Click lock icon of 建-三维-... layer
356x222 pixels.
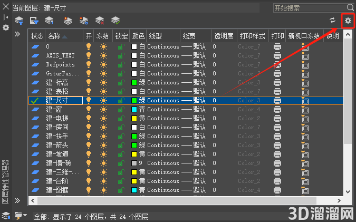click(121, 172)
